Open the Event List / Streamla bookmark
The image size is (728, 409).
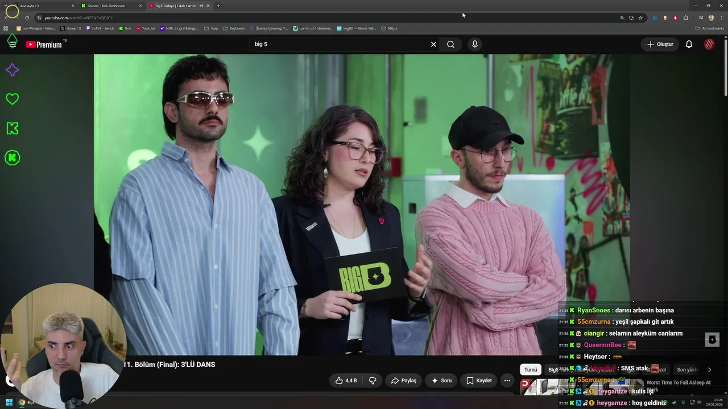pyautogui.click(x=312, y=28)
